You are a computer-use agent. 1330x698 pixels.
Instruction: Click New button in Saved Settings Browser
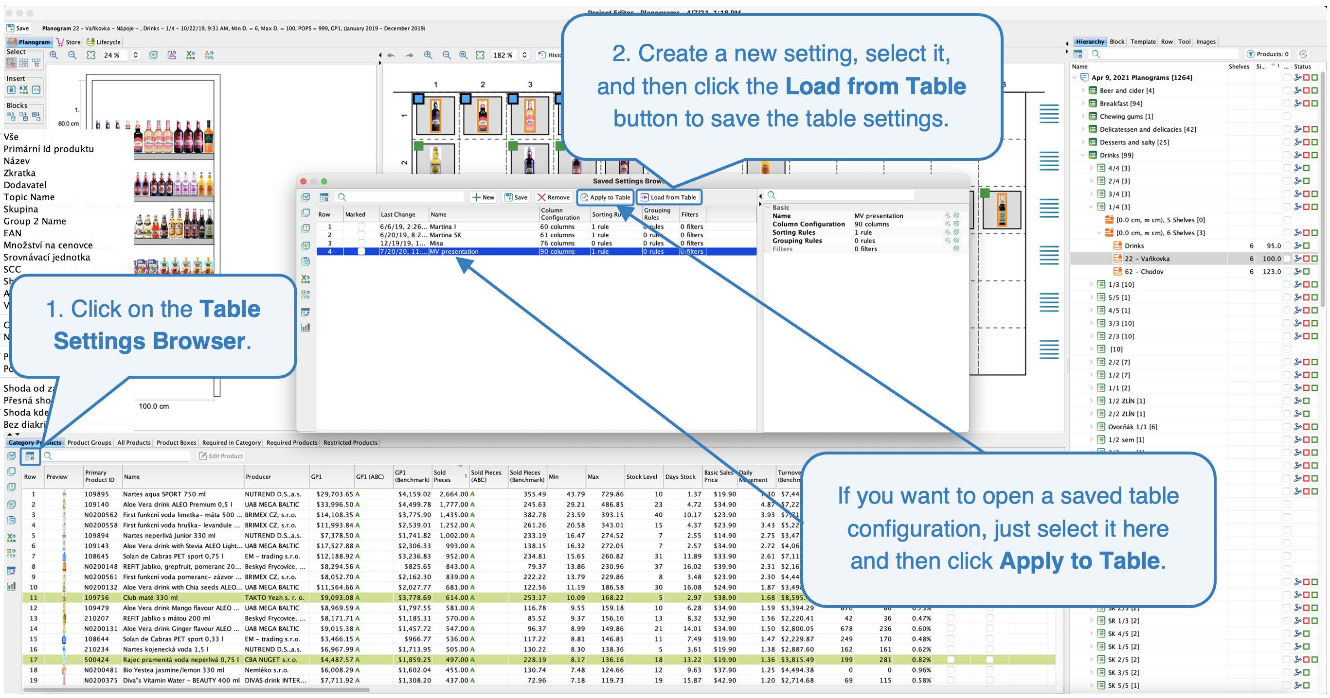(483, 197)
